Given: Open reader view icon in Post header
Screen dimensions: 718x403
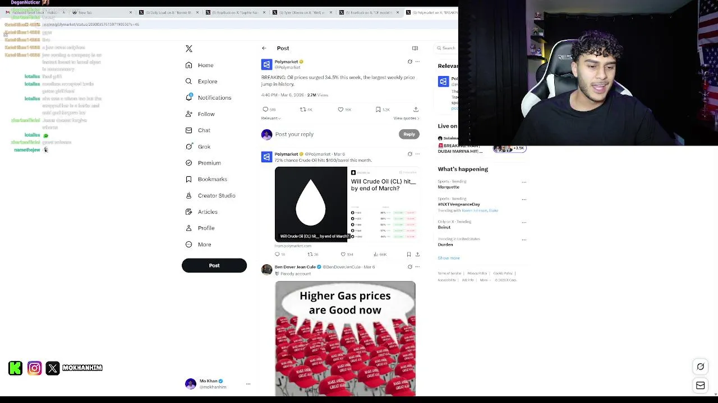Looking at the screenshot, I should 415,48.
